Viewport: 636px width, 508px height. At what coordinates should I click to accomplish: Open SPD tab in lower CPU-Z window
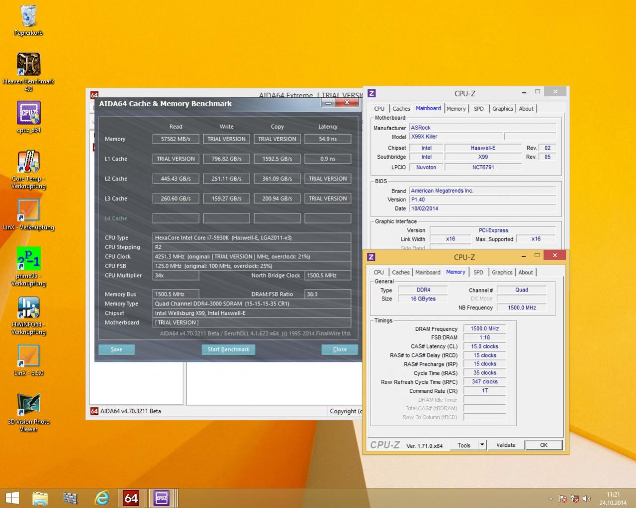478,272
